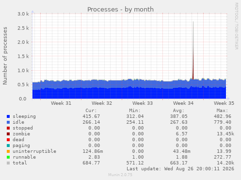
Task: Click the chart title 'Processes - by month'
Action: 120,10
